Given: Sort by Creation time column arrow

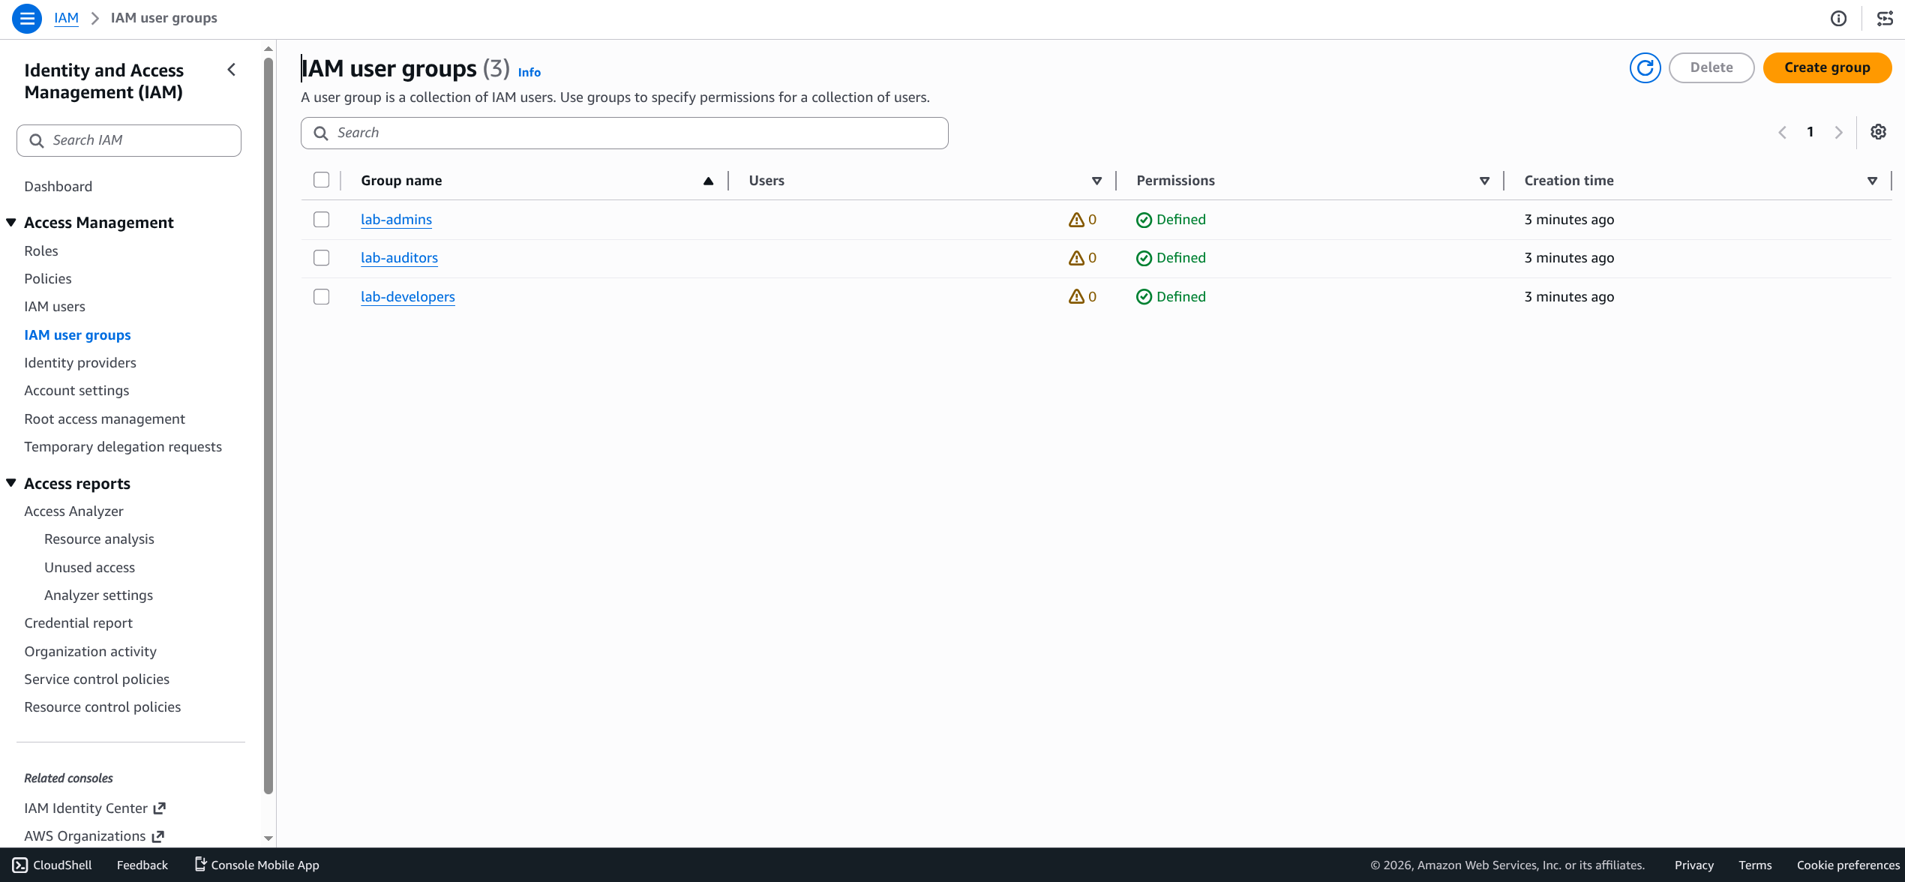Looking at the screenshot, I should (1872, 181).
